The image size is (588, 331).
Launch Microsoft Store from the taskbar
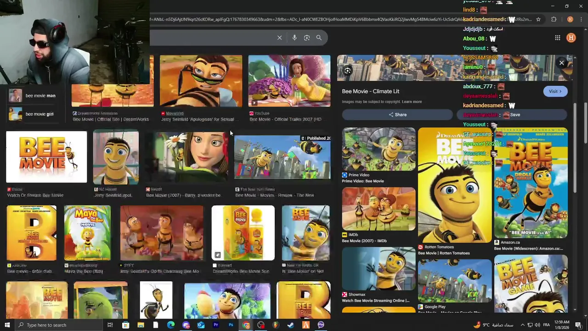point(125,325)
